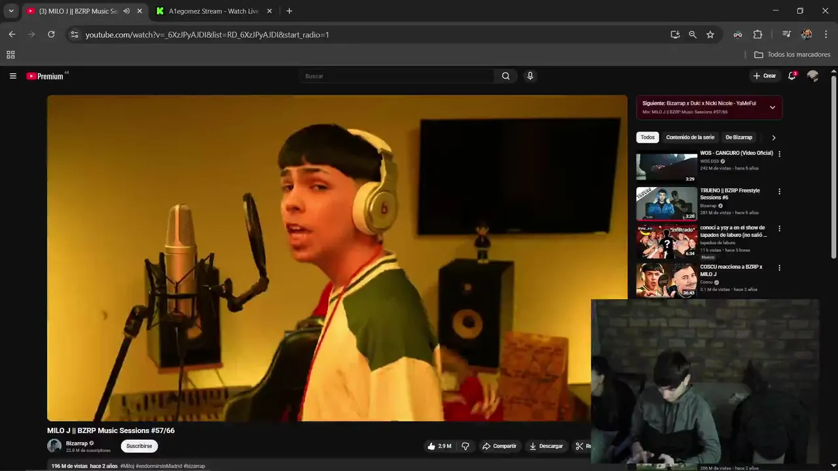Open WOS - CANGURO video thumbnail
Screen dimensions: 838x471
(x=666, y=167)
